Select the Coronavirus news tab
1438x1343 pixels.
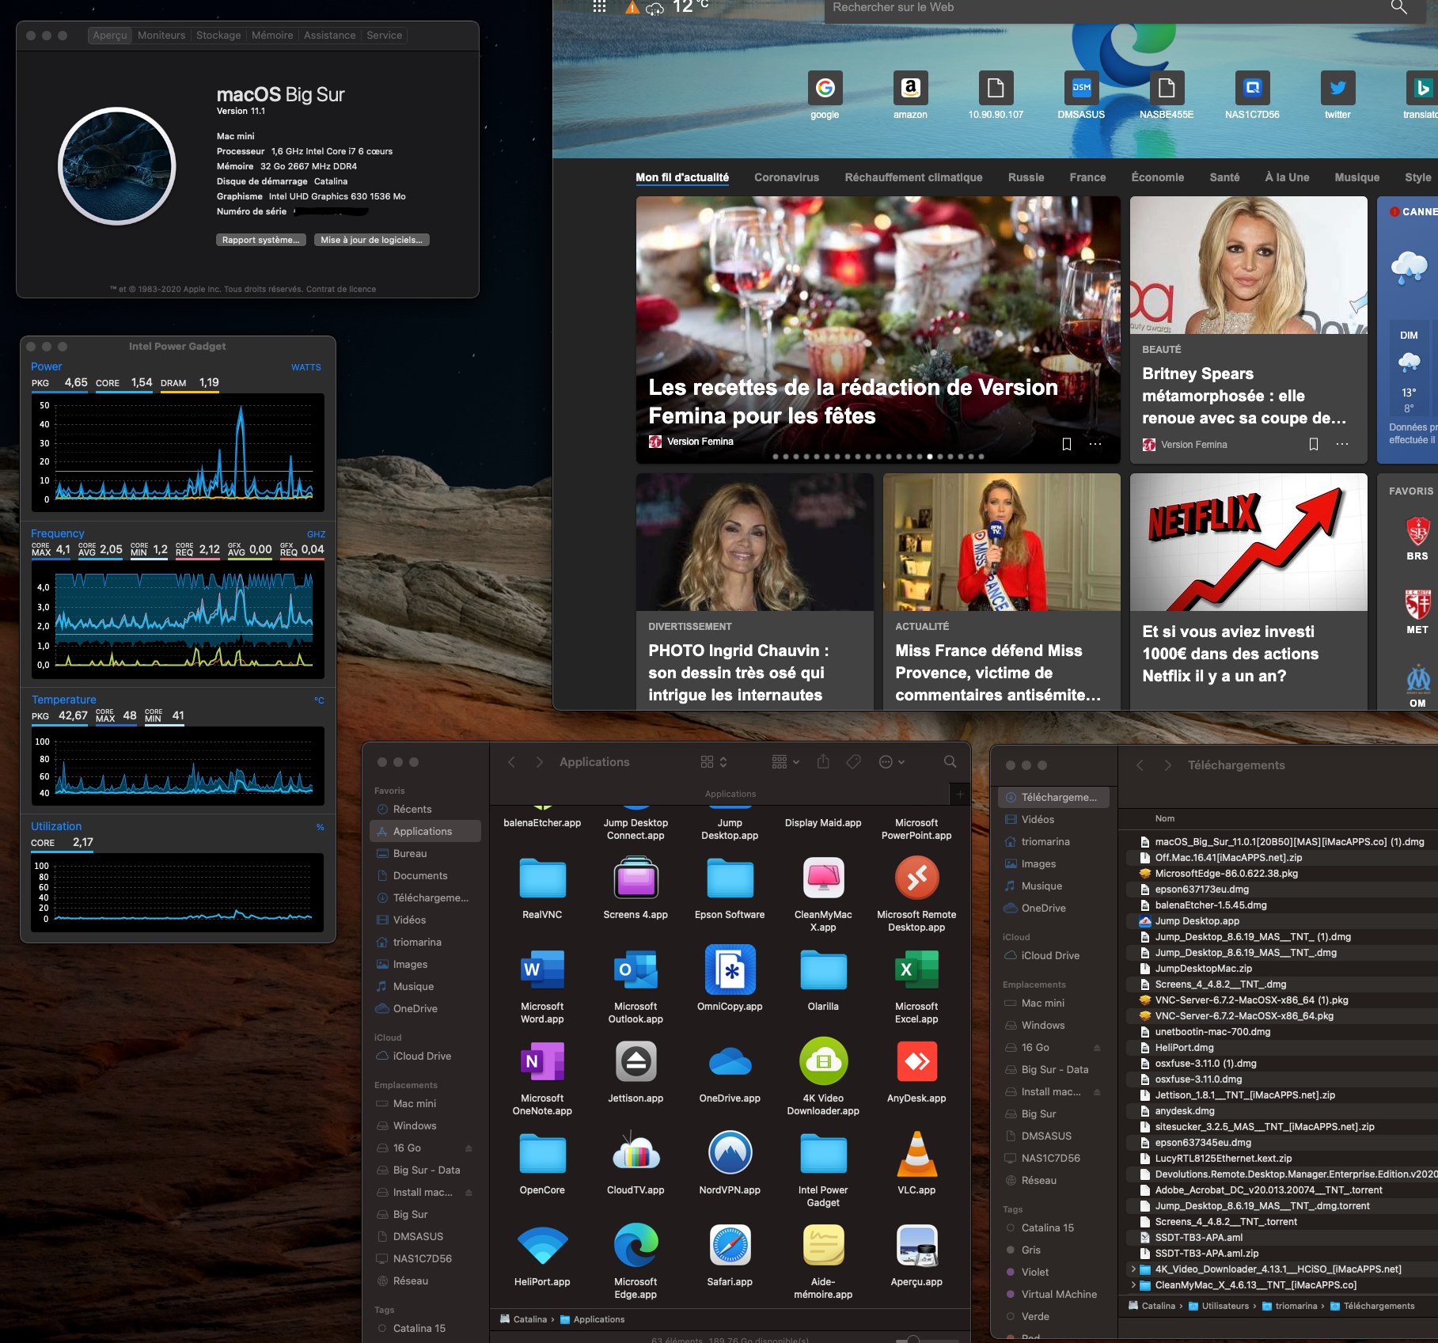pos(787,177)
